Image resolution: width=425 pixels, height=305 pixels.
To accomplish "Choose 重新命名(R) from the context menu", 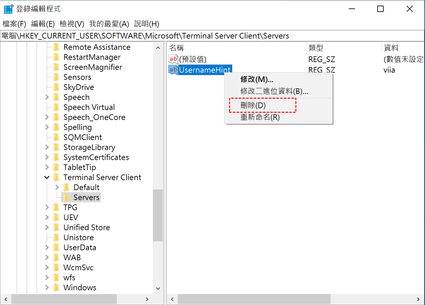I will click(278, 117).
